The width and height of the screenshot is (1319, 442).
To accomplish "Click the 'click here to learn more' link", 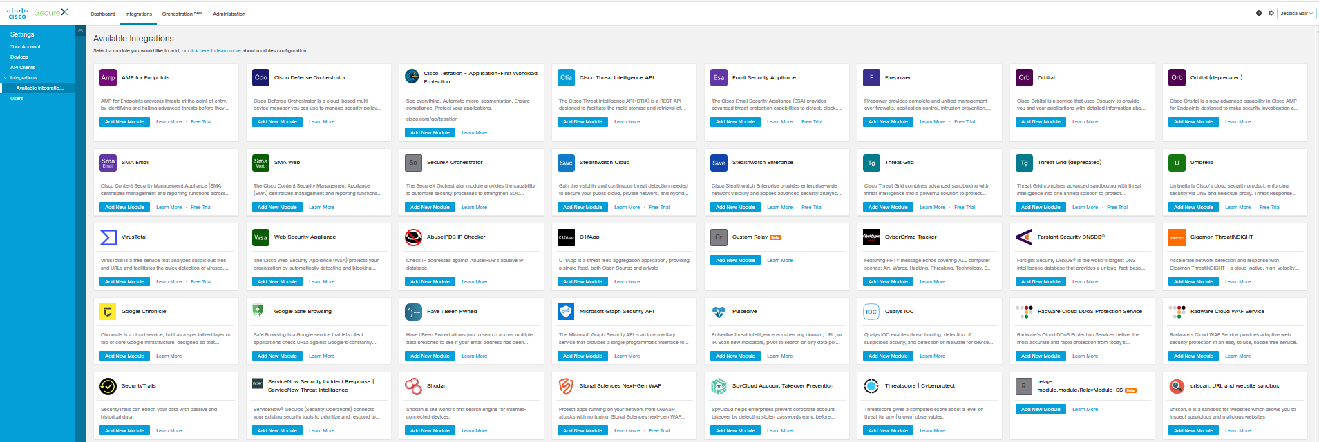I will (214, 51).
